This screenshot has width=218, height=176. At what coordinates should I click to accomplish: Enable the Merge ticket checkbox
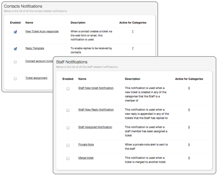68,158
